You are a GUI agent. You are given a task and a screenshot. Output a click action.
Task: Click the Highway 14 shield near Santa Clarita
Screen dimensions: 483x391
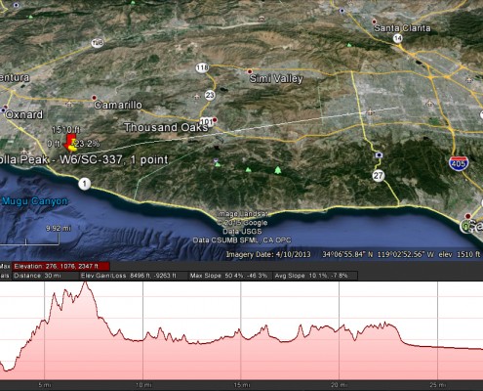398,38
